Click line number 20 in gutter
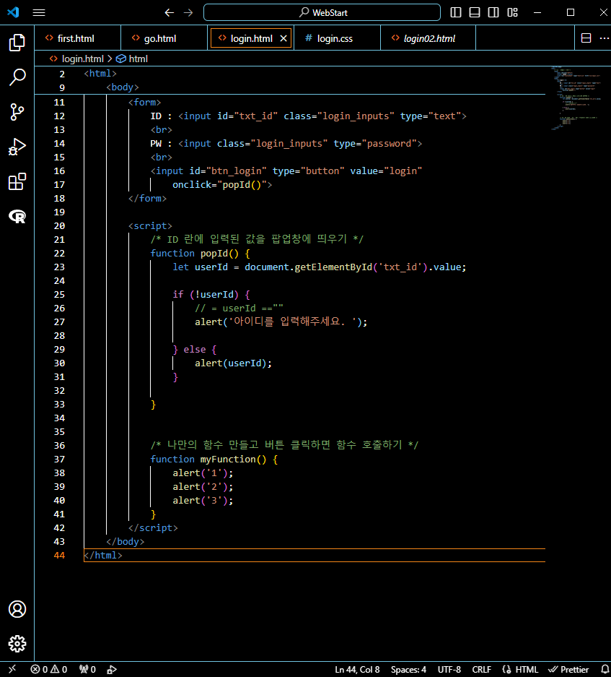Viewport: 611px width, 677px height. (x=59, y=226)
